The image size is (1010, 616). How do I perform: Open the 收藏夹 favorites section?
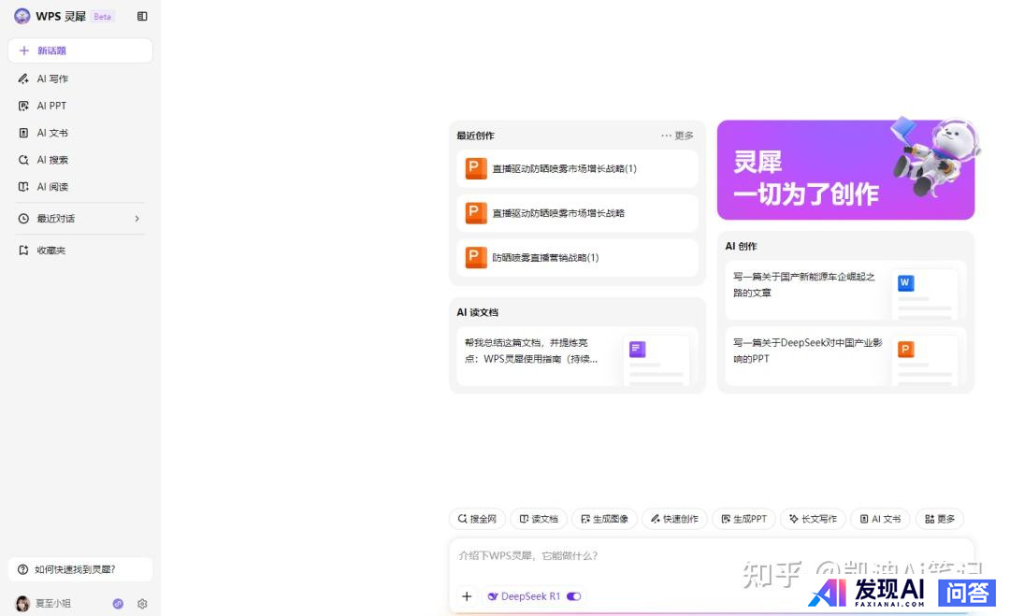pyautogui.click(x=50, y=251)
